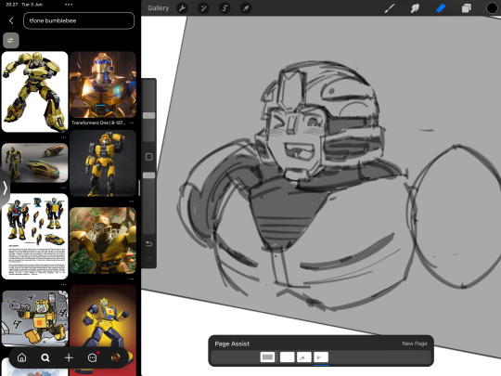Select the blank second page thumbnail

point(287,357)
